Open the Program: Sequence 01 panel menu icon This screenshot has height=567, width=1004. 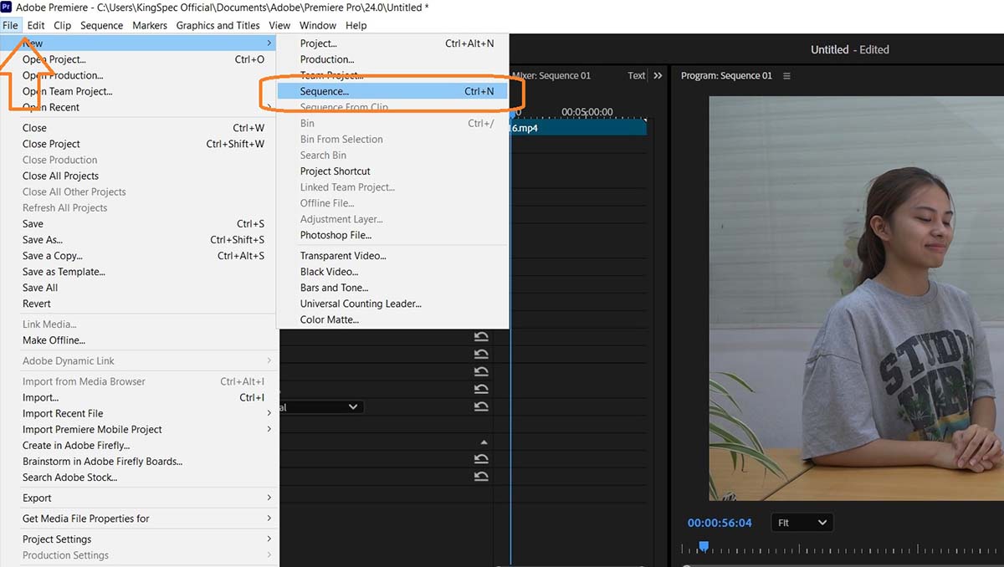pos(786,76)
